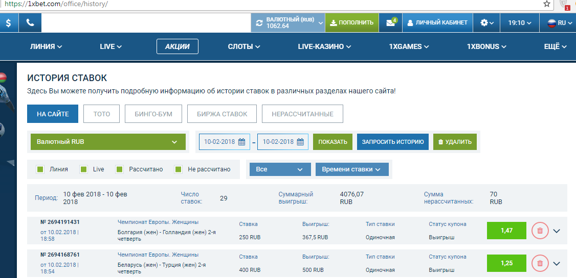Image resolution: width=576 pixels, height=278 pixels.
Task: Open the messages envelope icon
Action: click(x=390, y=23)
